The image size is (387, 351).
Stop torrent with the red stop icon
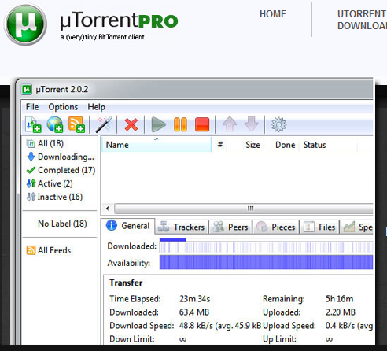tap(202, 124)
